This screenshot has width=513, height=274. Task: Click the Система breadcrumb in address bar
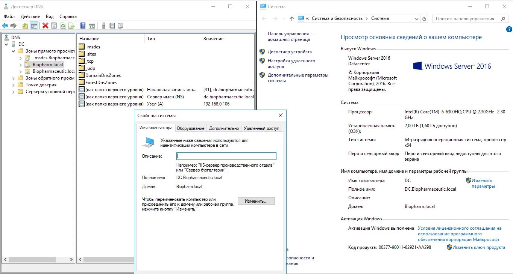click(380, 18)
